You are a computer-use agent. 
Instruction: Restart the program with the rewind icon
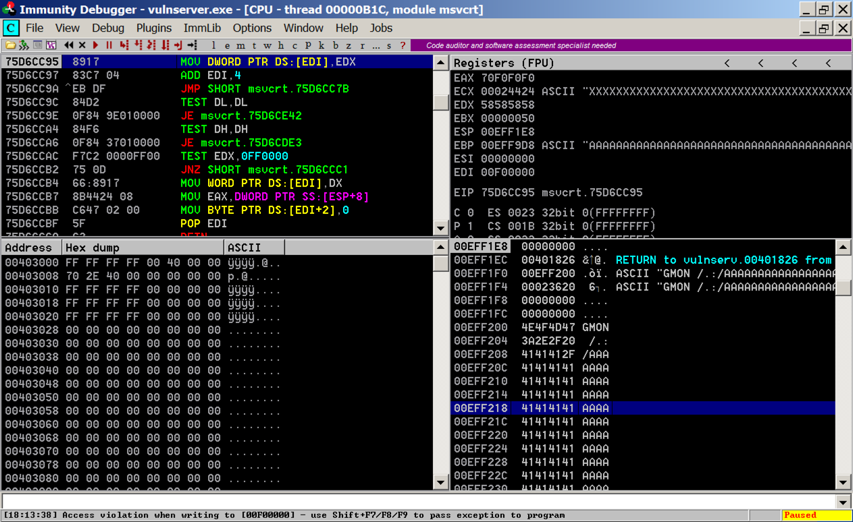pyautogui.click(x=69, y=45)
